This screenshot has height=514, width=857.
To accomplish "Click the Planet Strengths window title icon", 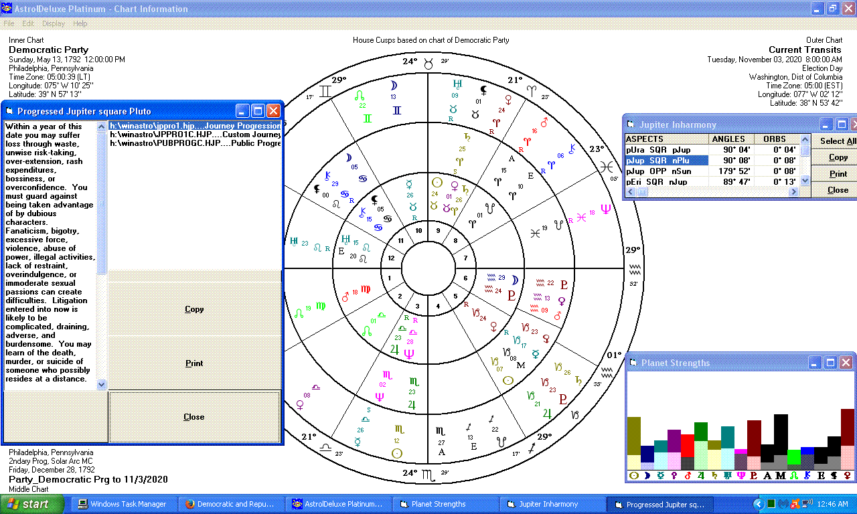I will [633, 363].
